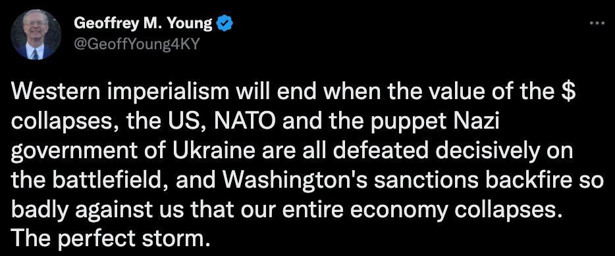This screenshot has height=256, width=615.
Task: Click "The perfect storm." closing sentence
Action: (108, 237)
